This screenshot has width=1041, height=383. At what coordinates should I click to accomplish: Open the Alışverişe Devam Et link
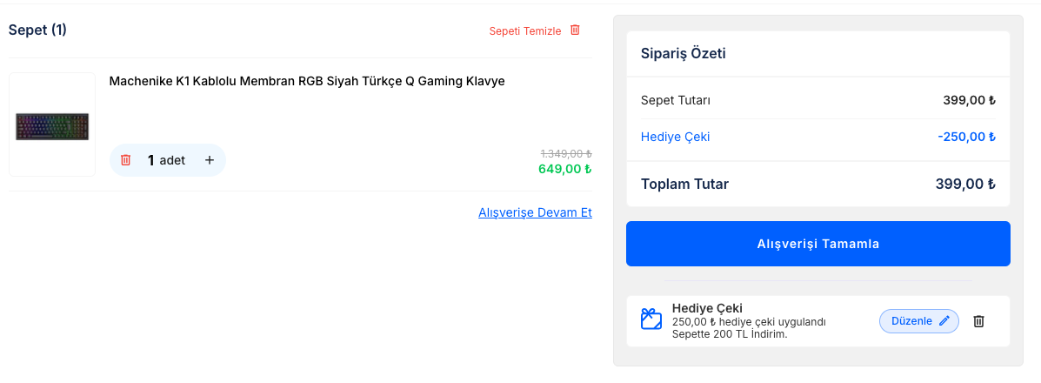coord(535,212)
